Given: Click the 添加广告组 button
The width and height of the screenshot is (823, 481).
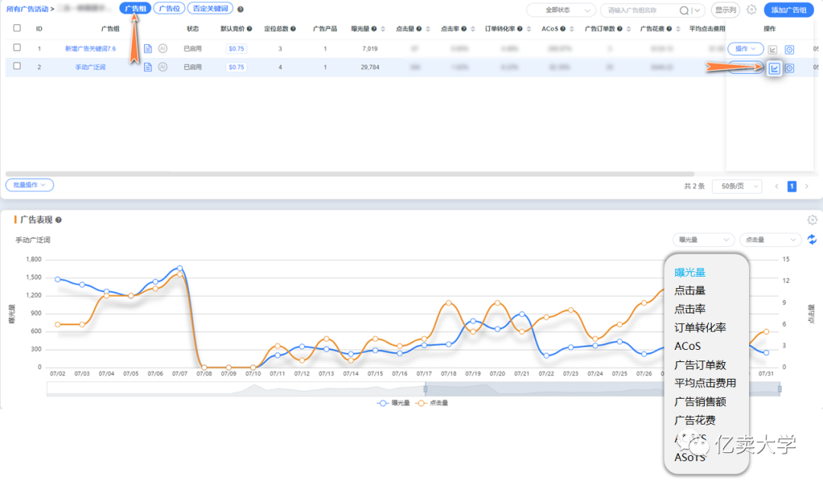Looking at the screenshot, I should (x=788, y=10).
